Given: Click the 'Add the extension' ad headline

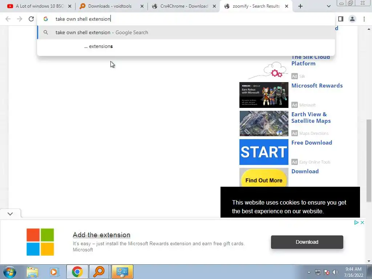Looking at the screenshot, I should point(102,235).
